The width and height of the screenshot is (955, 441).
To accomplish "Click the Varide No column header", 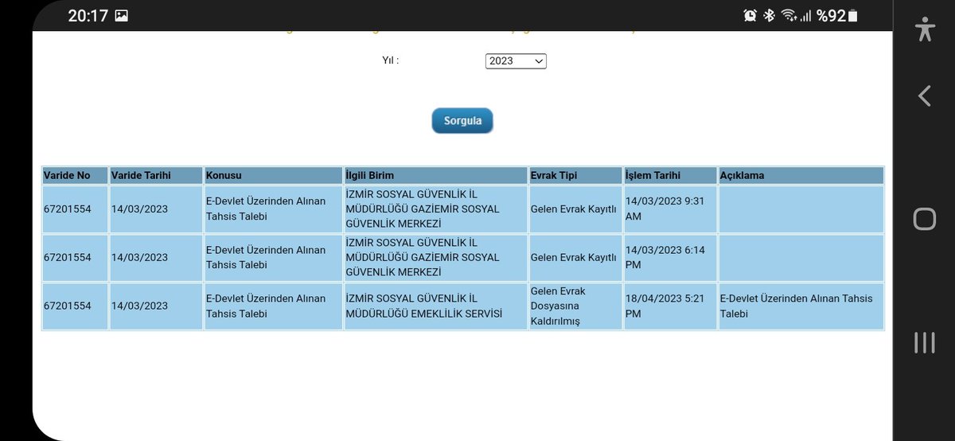I will tap(75, 175).
